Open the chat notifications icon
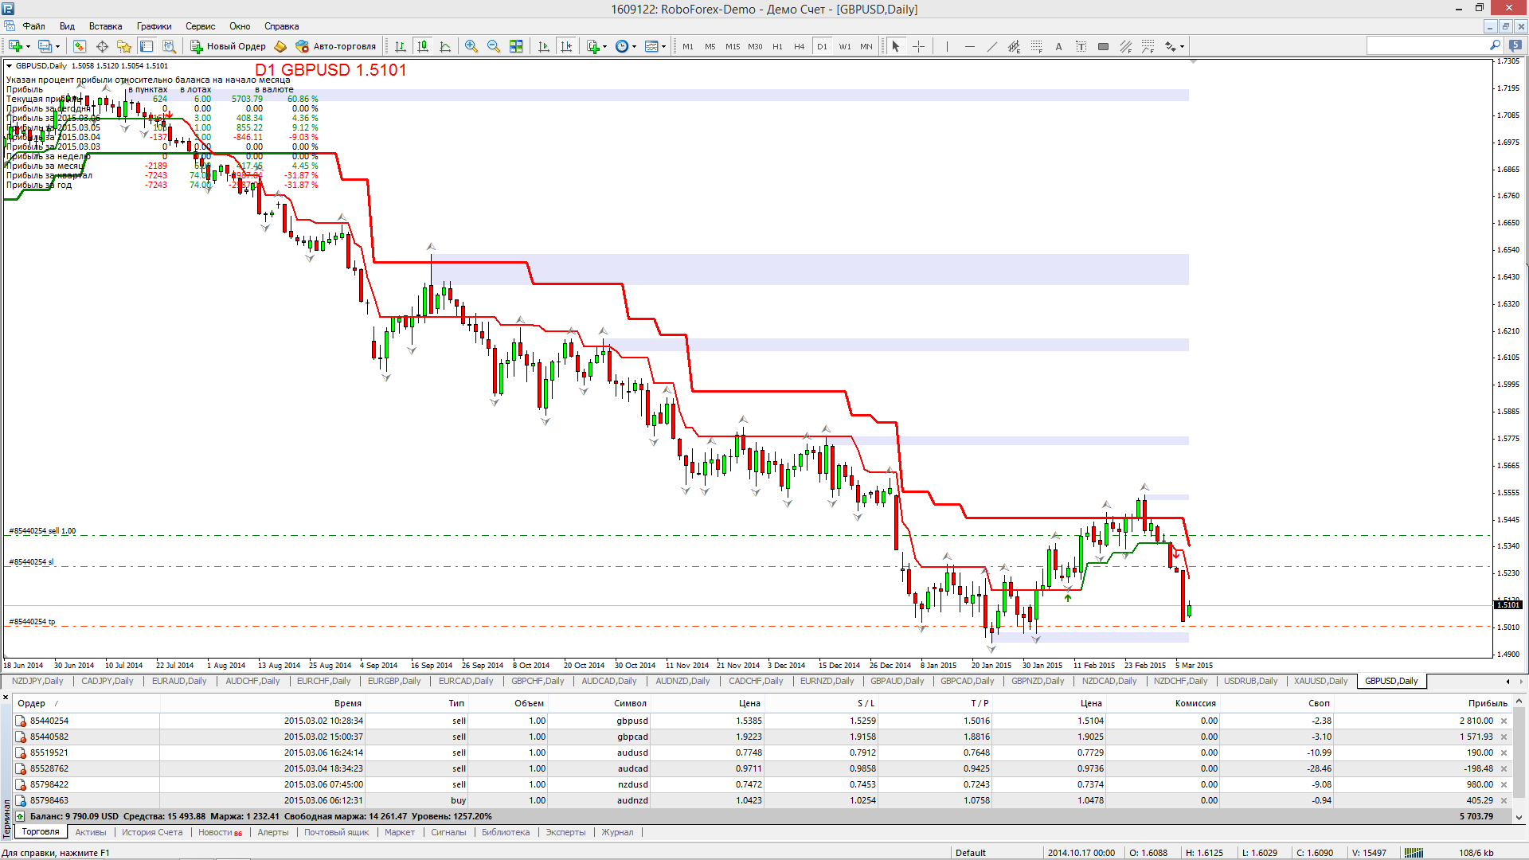The image size is (1529, 860). click(1515, 45)
